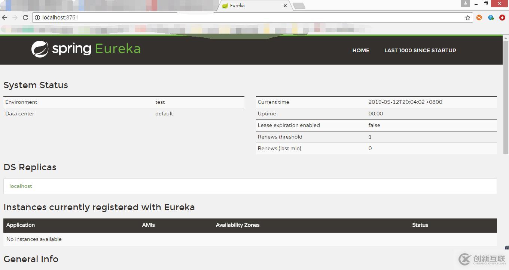The height and width of the screenshot is (270, 509).
Task: Click the Uptime label
Action: 267,114
